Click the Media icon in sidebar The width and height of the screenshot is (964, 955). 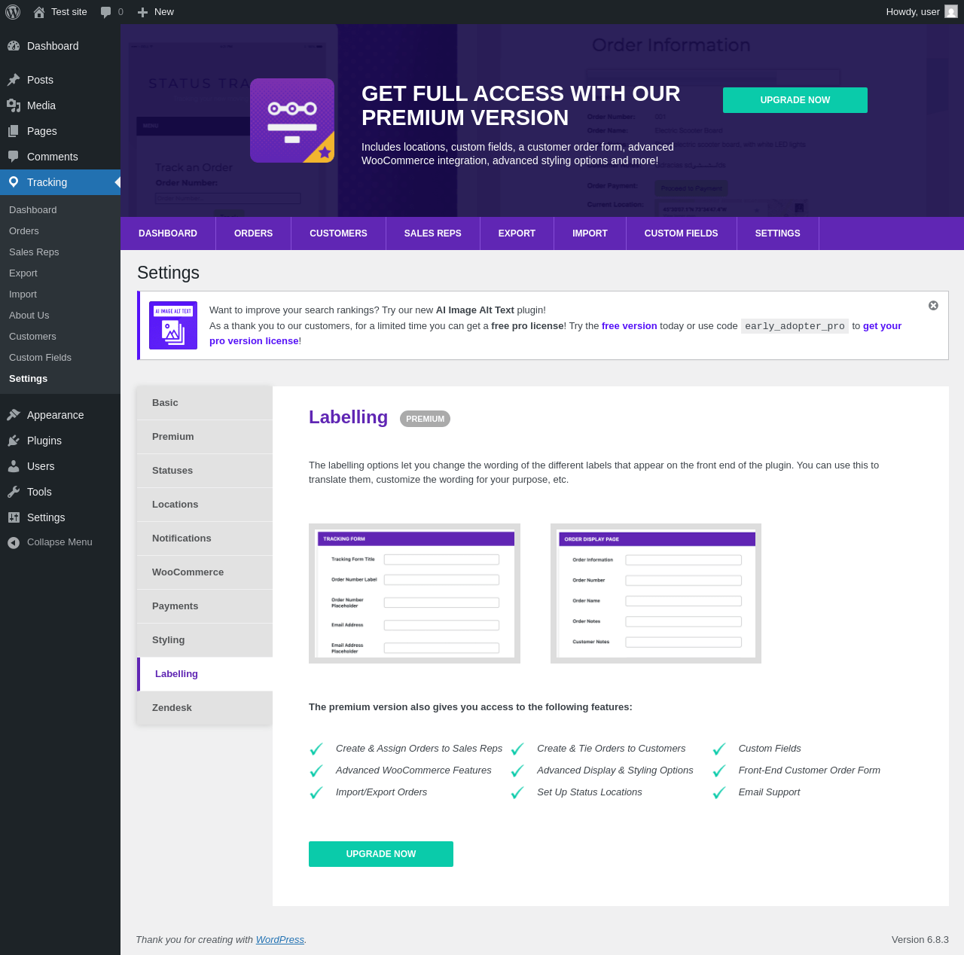pos(14,105)
